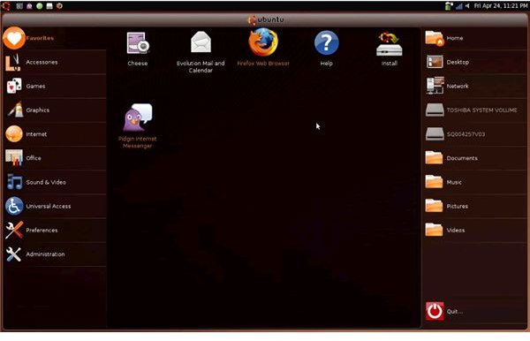The image size is (530, 341).
Task: Open Pidgin Internet Messenger
Action: pyautogui.click(x=137, y=126)
